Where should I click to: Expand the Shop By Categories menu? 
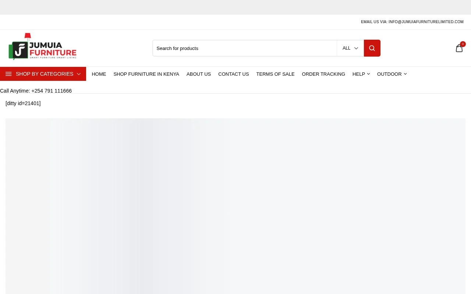point(43,74)
